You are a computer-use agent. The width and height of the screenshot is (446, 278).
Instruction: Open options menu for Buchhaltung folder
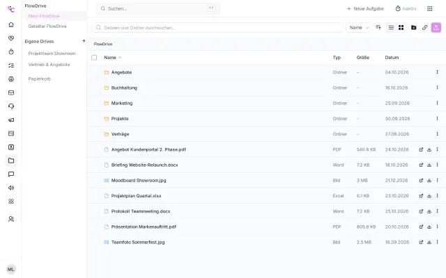click(437, 88)
